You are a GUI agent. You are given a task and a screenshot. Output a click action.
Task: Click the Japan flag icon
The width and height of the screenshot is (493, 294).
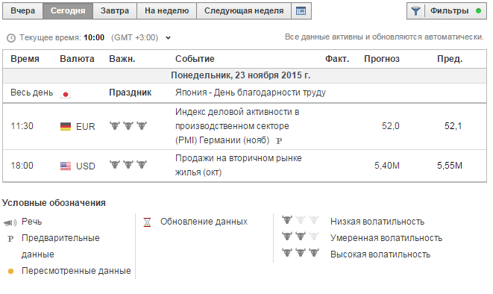(x=66, y=94)
